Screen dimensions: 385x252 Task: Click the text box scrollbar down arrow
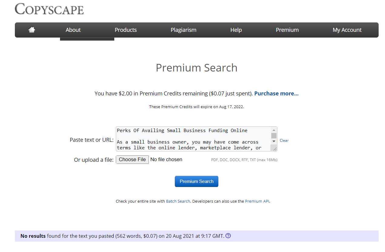[x=274, y=141]
